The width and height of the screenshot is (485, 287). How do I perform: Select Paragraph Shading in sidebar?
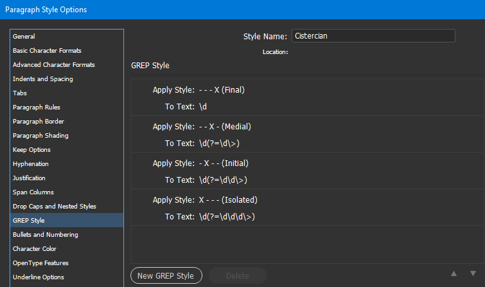(x=40, y=136)
